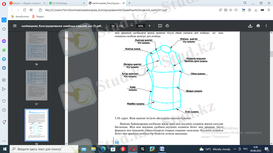The width and height of the screenshot is (273, 153).
Task: Select page 57 thumbnail
Action: [37, 85]
